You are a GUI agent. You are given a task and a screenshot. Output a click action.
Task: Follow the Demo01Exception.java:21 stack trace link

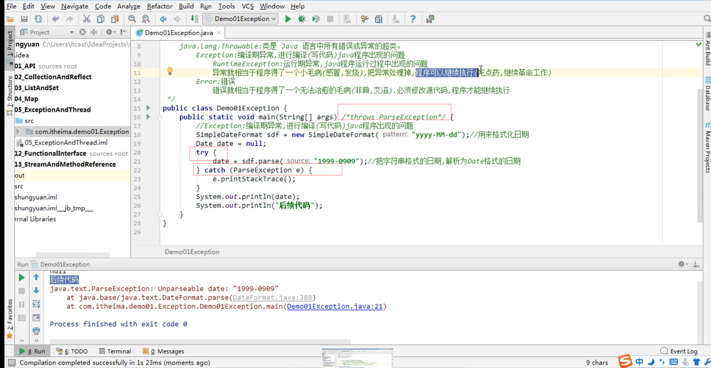[335, 306]
